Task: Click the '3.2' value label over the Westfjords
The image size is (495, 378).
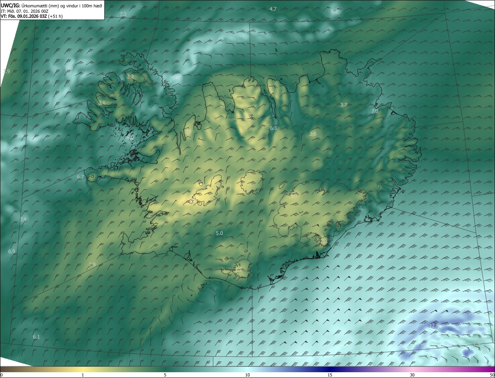Action: pyautogui.click(x=130, y=77)
